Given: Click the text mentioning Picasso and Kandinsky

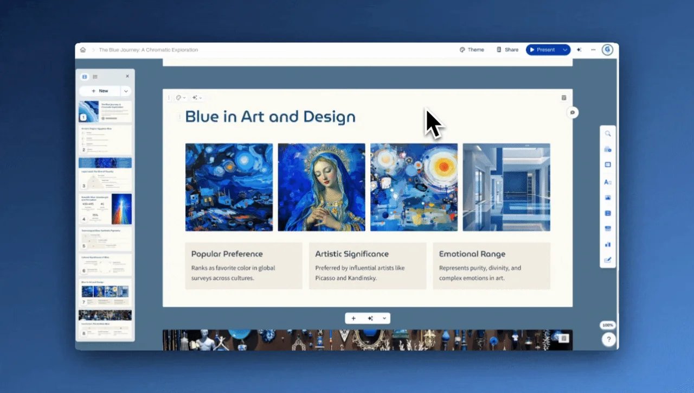Looking at the screenshot, I should click(x=360, y=273).
